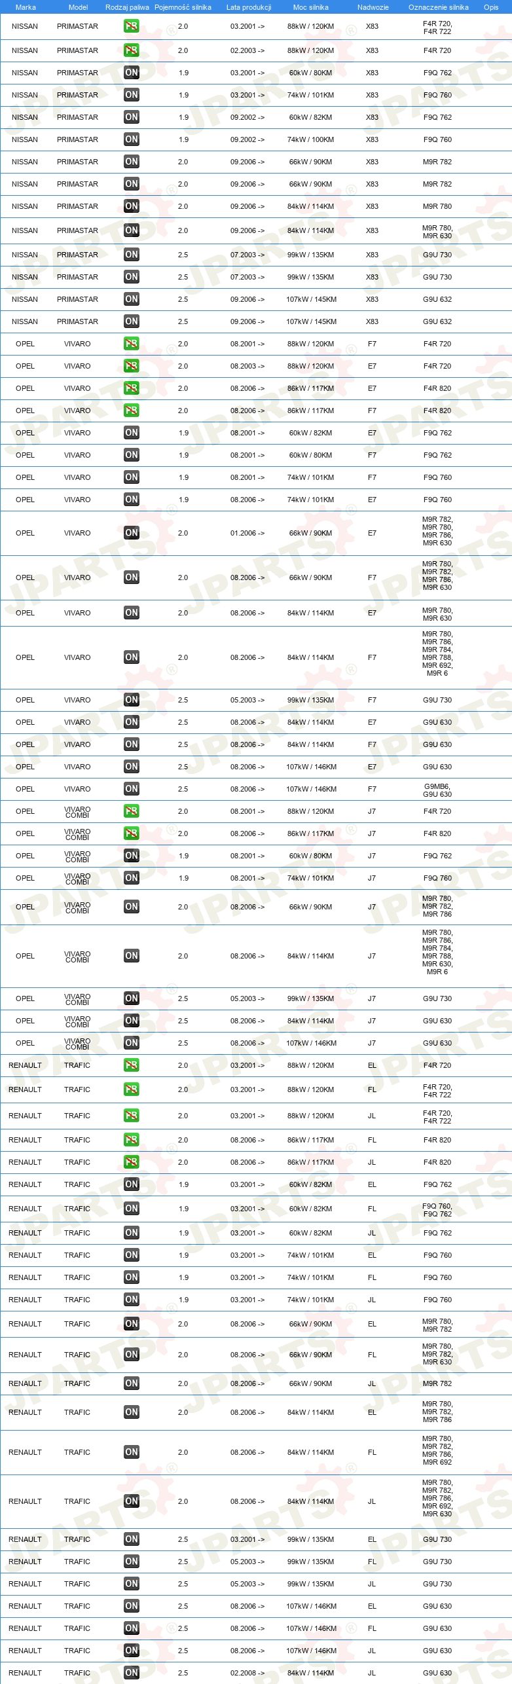This screenshot has height=1684, width=512.
Task: Click 'X83' body cell in Nissan 02.2003 row
Action: pyautogui.click(x=372, y=50)
